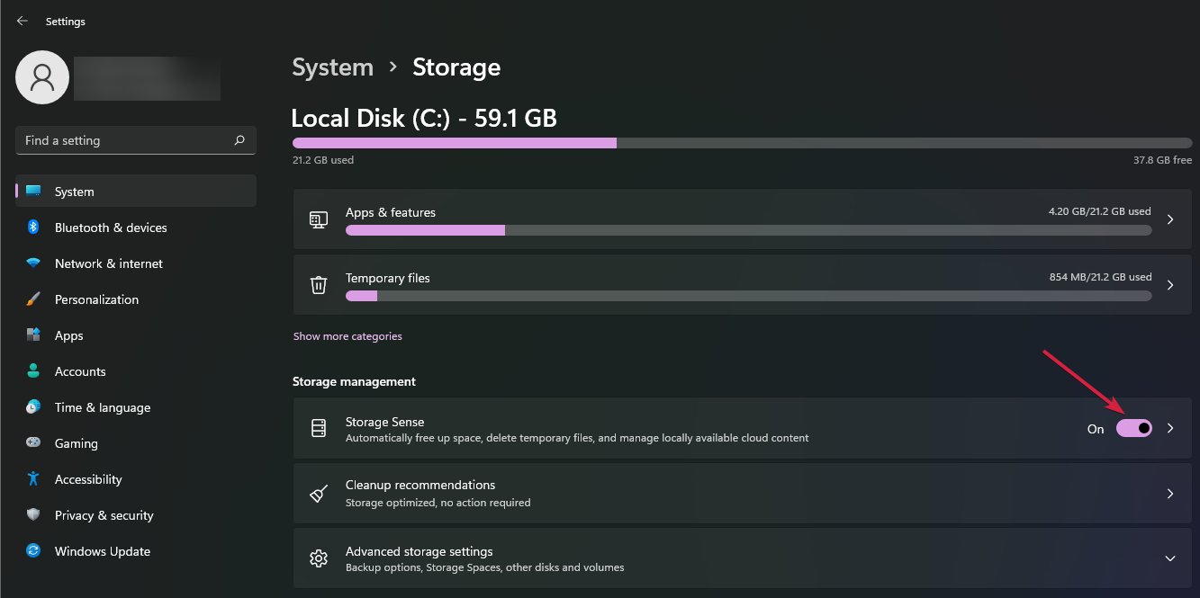This screenshot has height=598, width=1200.
Task: Expand Advanced storage settings chevron
Action: pos(1170,558)
